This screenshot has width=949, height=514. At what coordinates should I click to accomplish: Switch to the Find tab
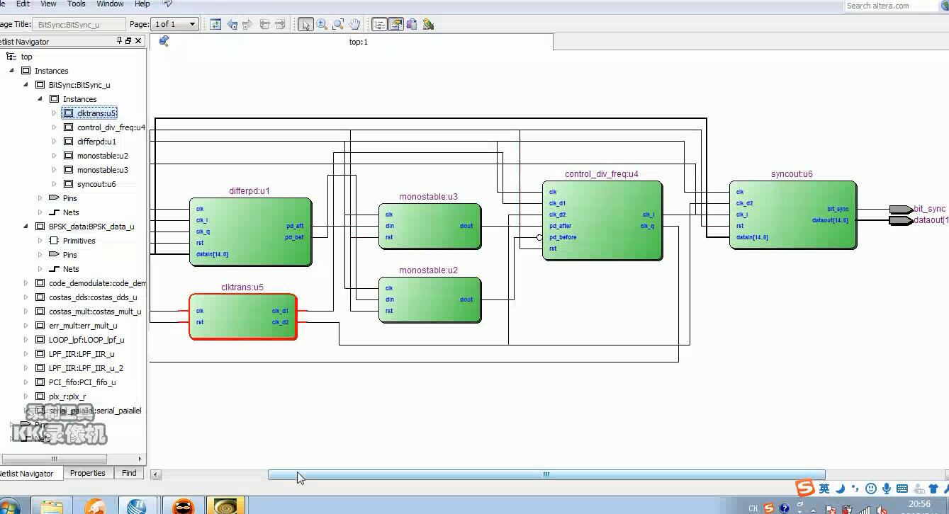(129, 473)
